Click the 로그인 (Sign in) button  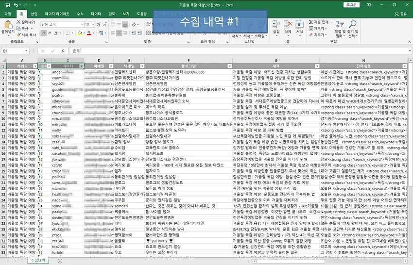(351, 5)
